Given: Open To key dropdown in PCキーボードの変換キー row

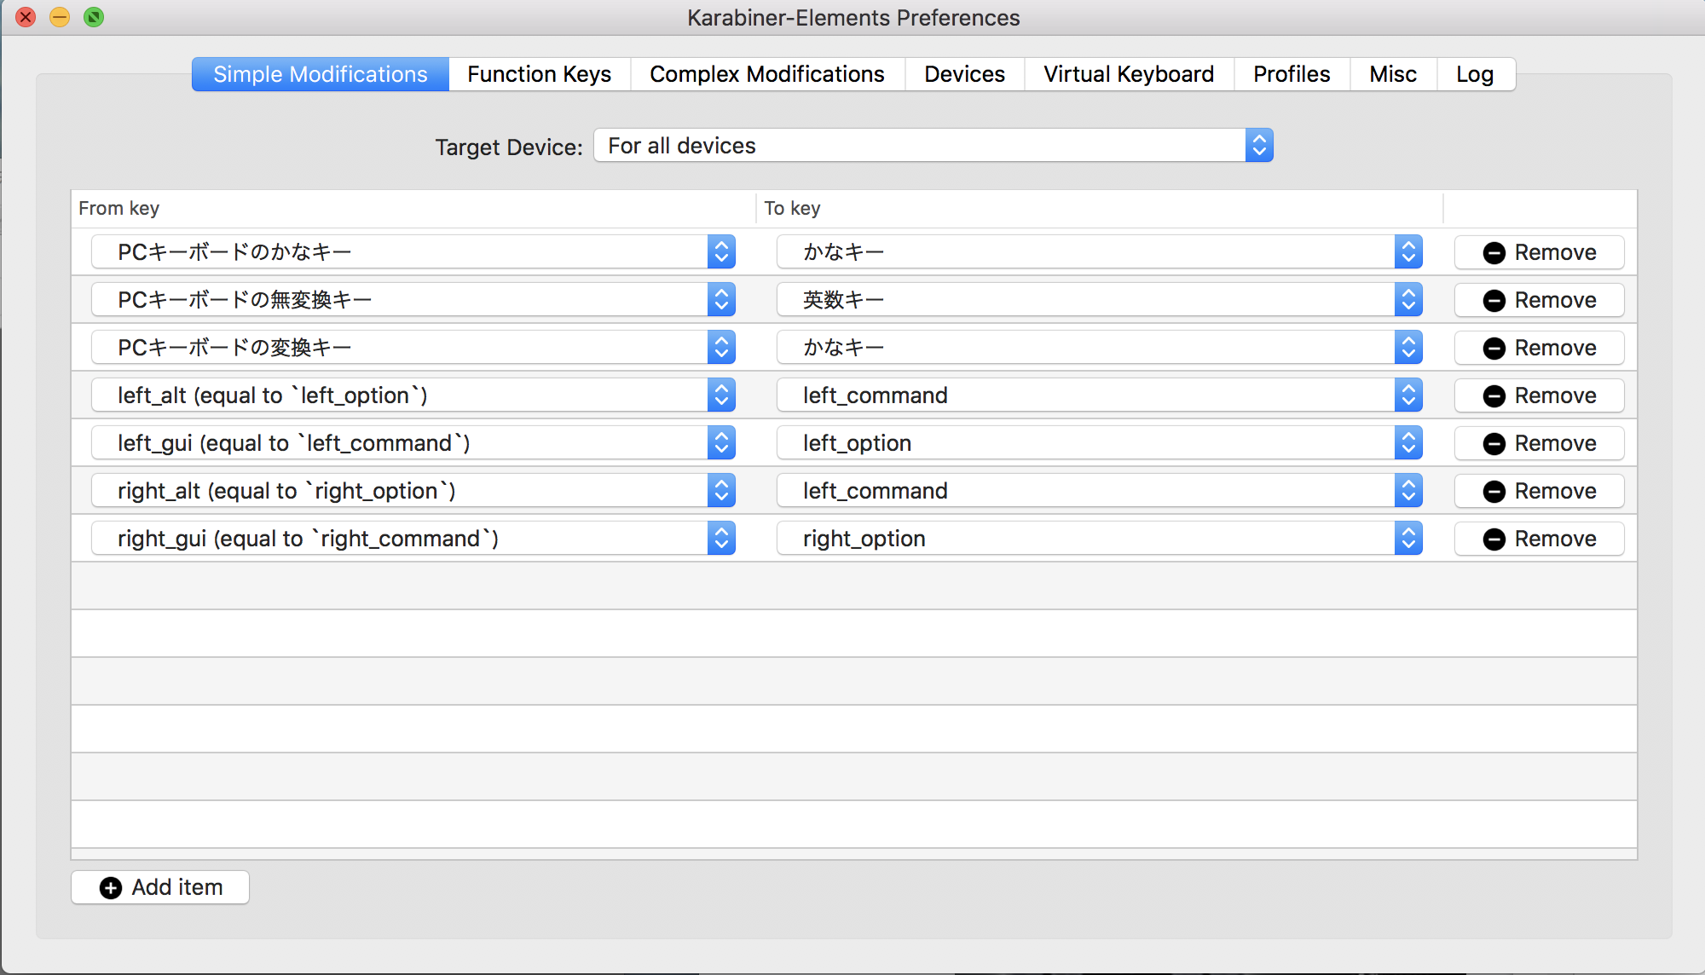Looking at the screenshot, I should [x=1100, y=348].
